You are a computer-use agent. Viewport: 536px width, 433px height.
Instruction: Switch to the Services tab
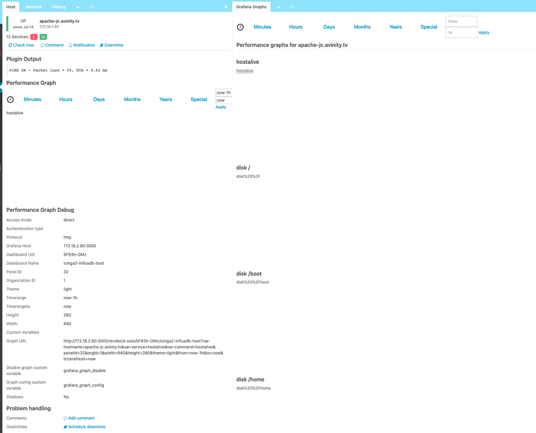coord(33,7)
